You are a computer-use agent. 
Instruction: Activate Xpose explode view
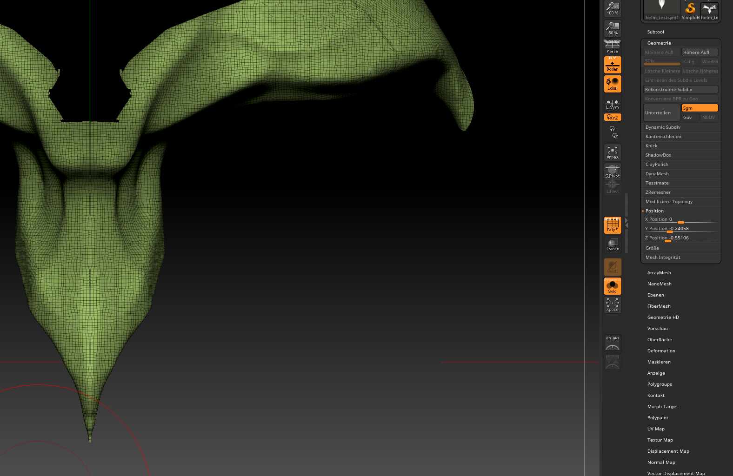click(613, 305)
